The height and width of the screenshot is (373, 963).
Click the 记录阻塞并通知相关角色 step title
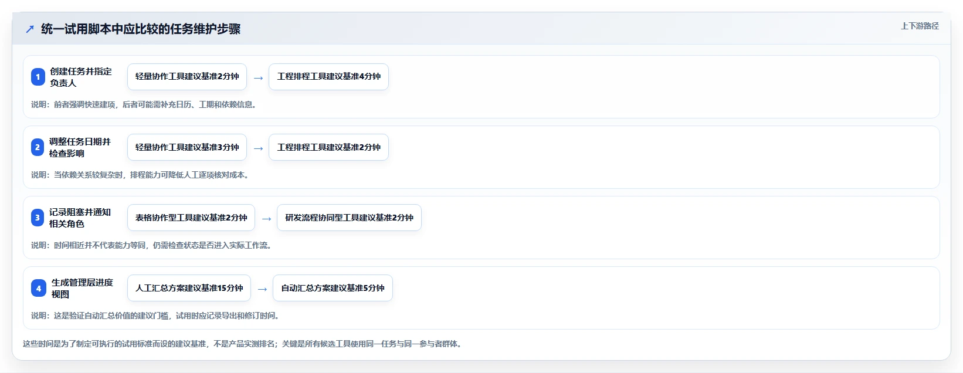tap(80, 218)
